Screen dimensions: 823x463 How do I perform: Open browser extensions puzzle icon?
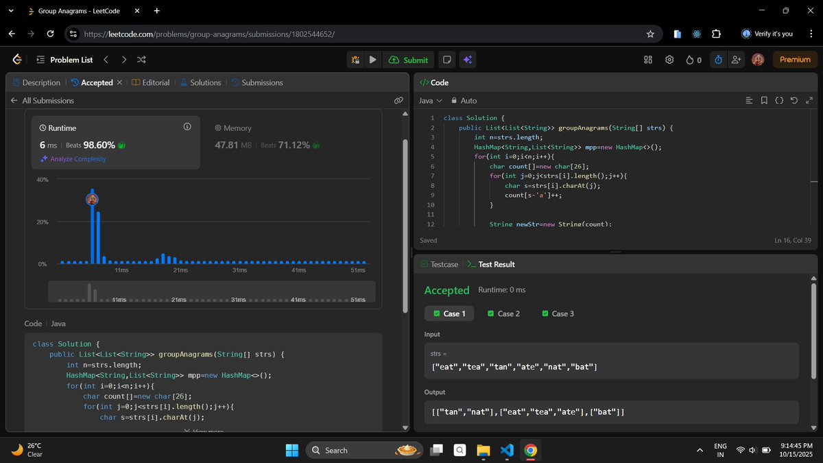(716, 34)
